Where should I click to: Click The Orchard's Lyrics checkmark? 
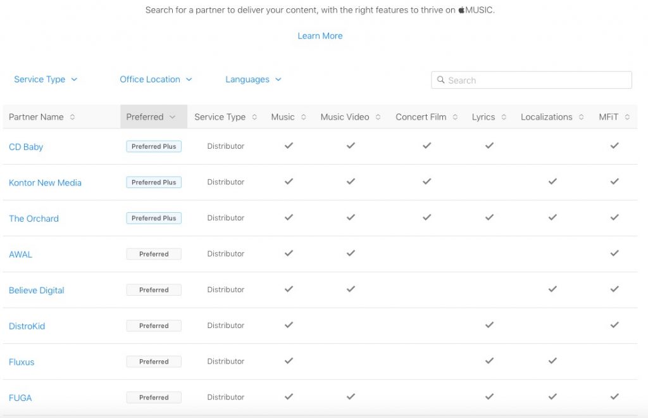[489, 217]
